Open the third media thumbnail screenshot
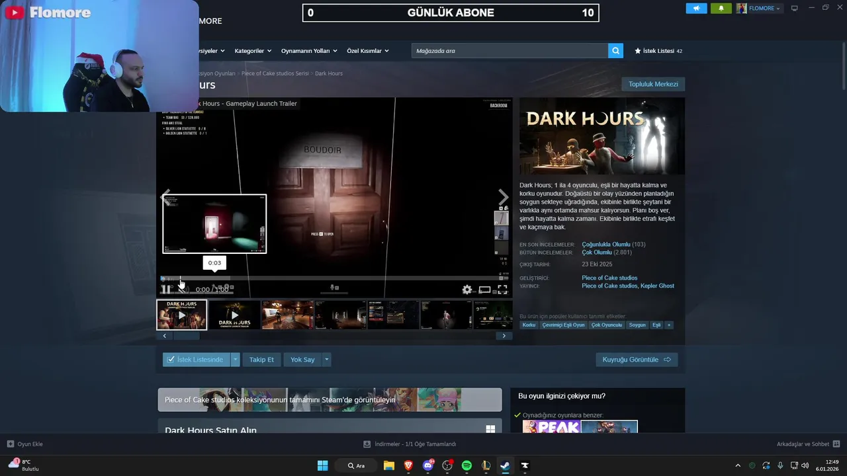The image size is (847, 476). click(287, 315)
